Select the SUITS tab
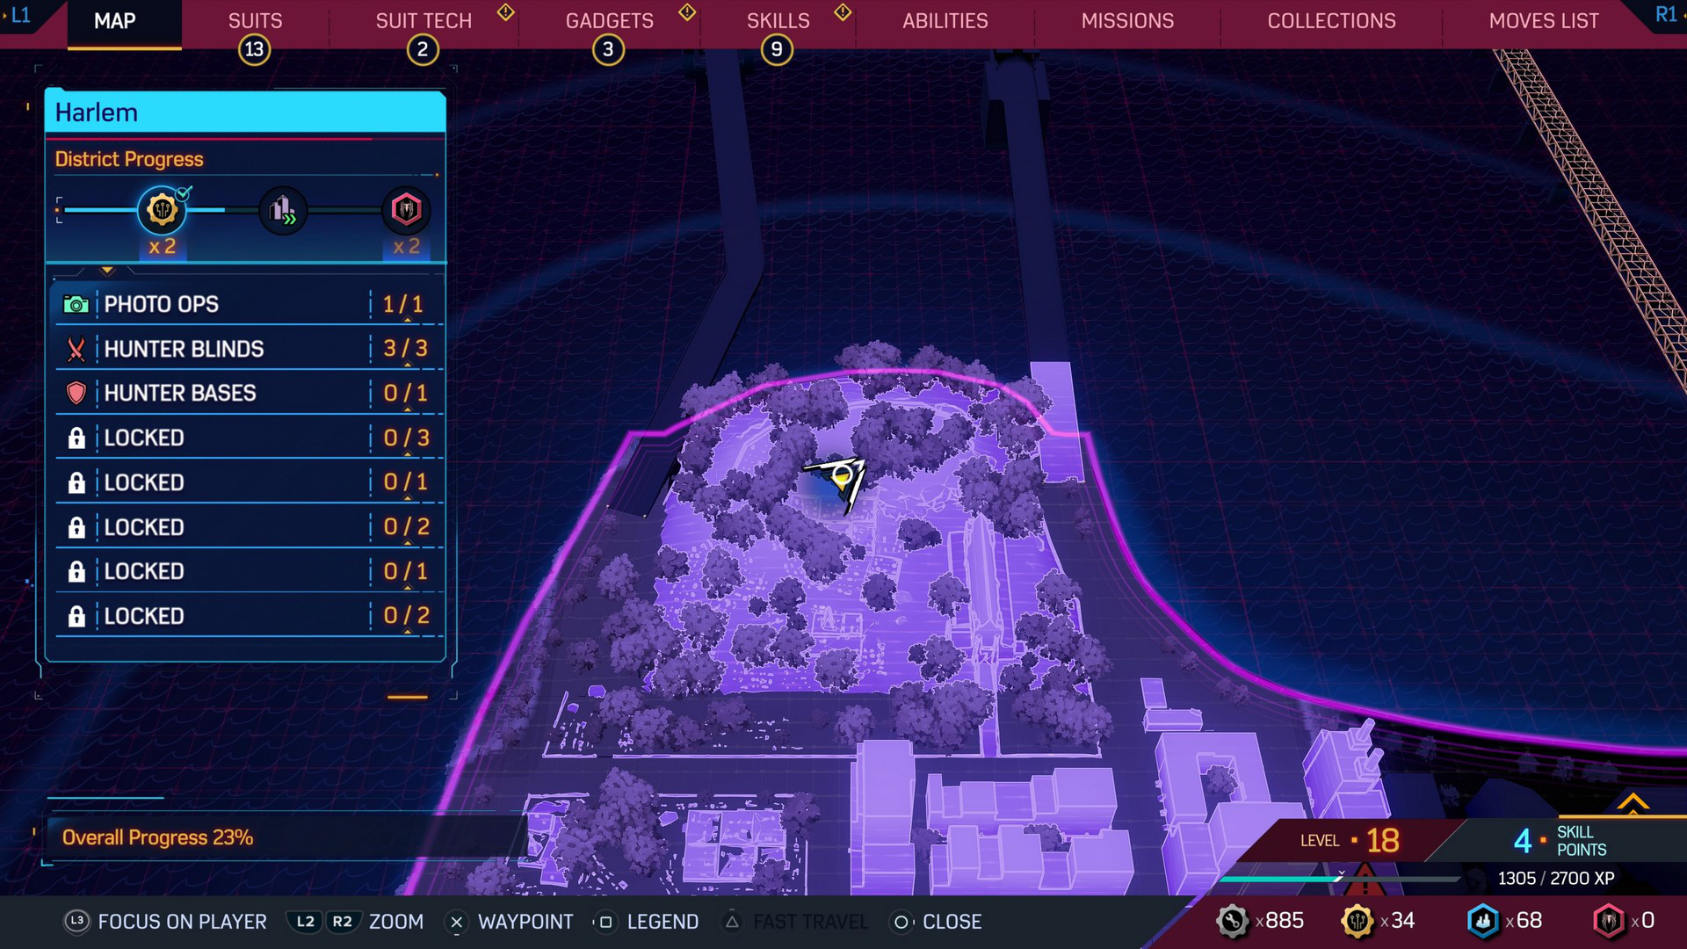1687x949 pixels. [x=254, y=19]
